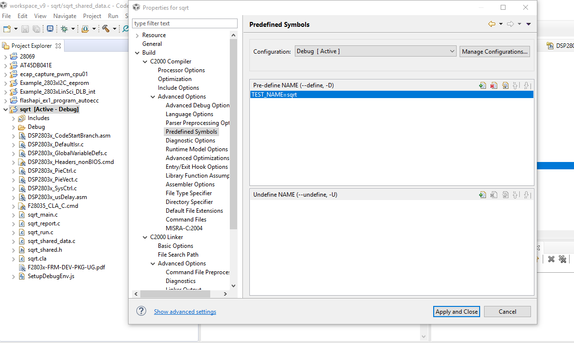Click the Cancel button
Screen dimensions: 574x343
pyautogui.click(x=508, y=312)
